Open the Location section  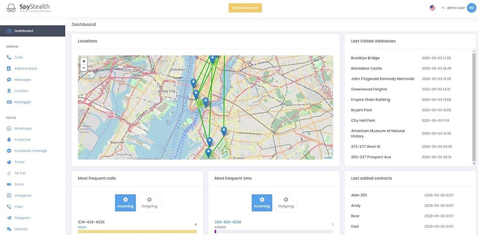coord(21,91)
